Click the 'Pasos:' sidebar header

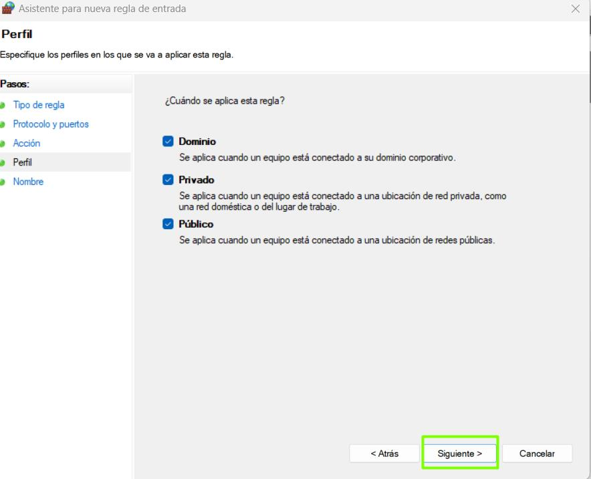tap(15, 84)
